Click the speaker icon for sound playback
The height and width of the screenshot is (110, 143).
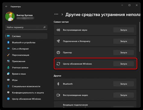coord(58,30)
